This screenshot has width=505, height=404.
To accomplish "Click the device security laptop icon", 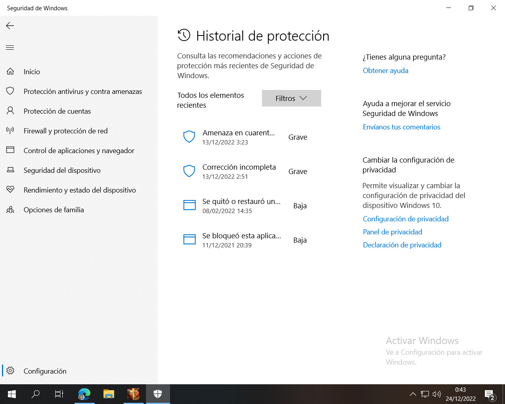I will pyautogui.click(x=10, y=170).
